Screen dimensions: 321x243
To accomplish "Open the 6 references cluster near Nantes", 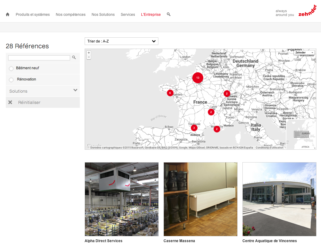I will [170, 93].
